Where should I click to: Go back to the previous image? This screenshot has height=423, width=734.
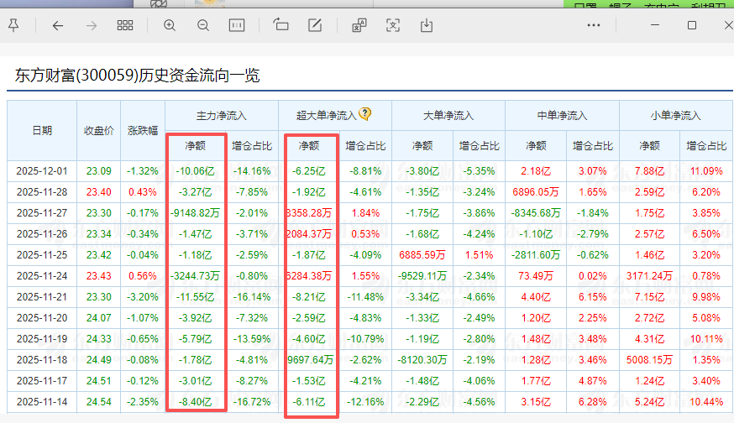pos(58,25)
